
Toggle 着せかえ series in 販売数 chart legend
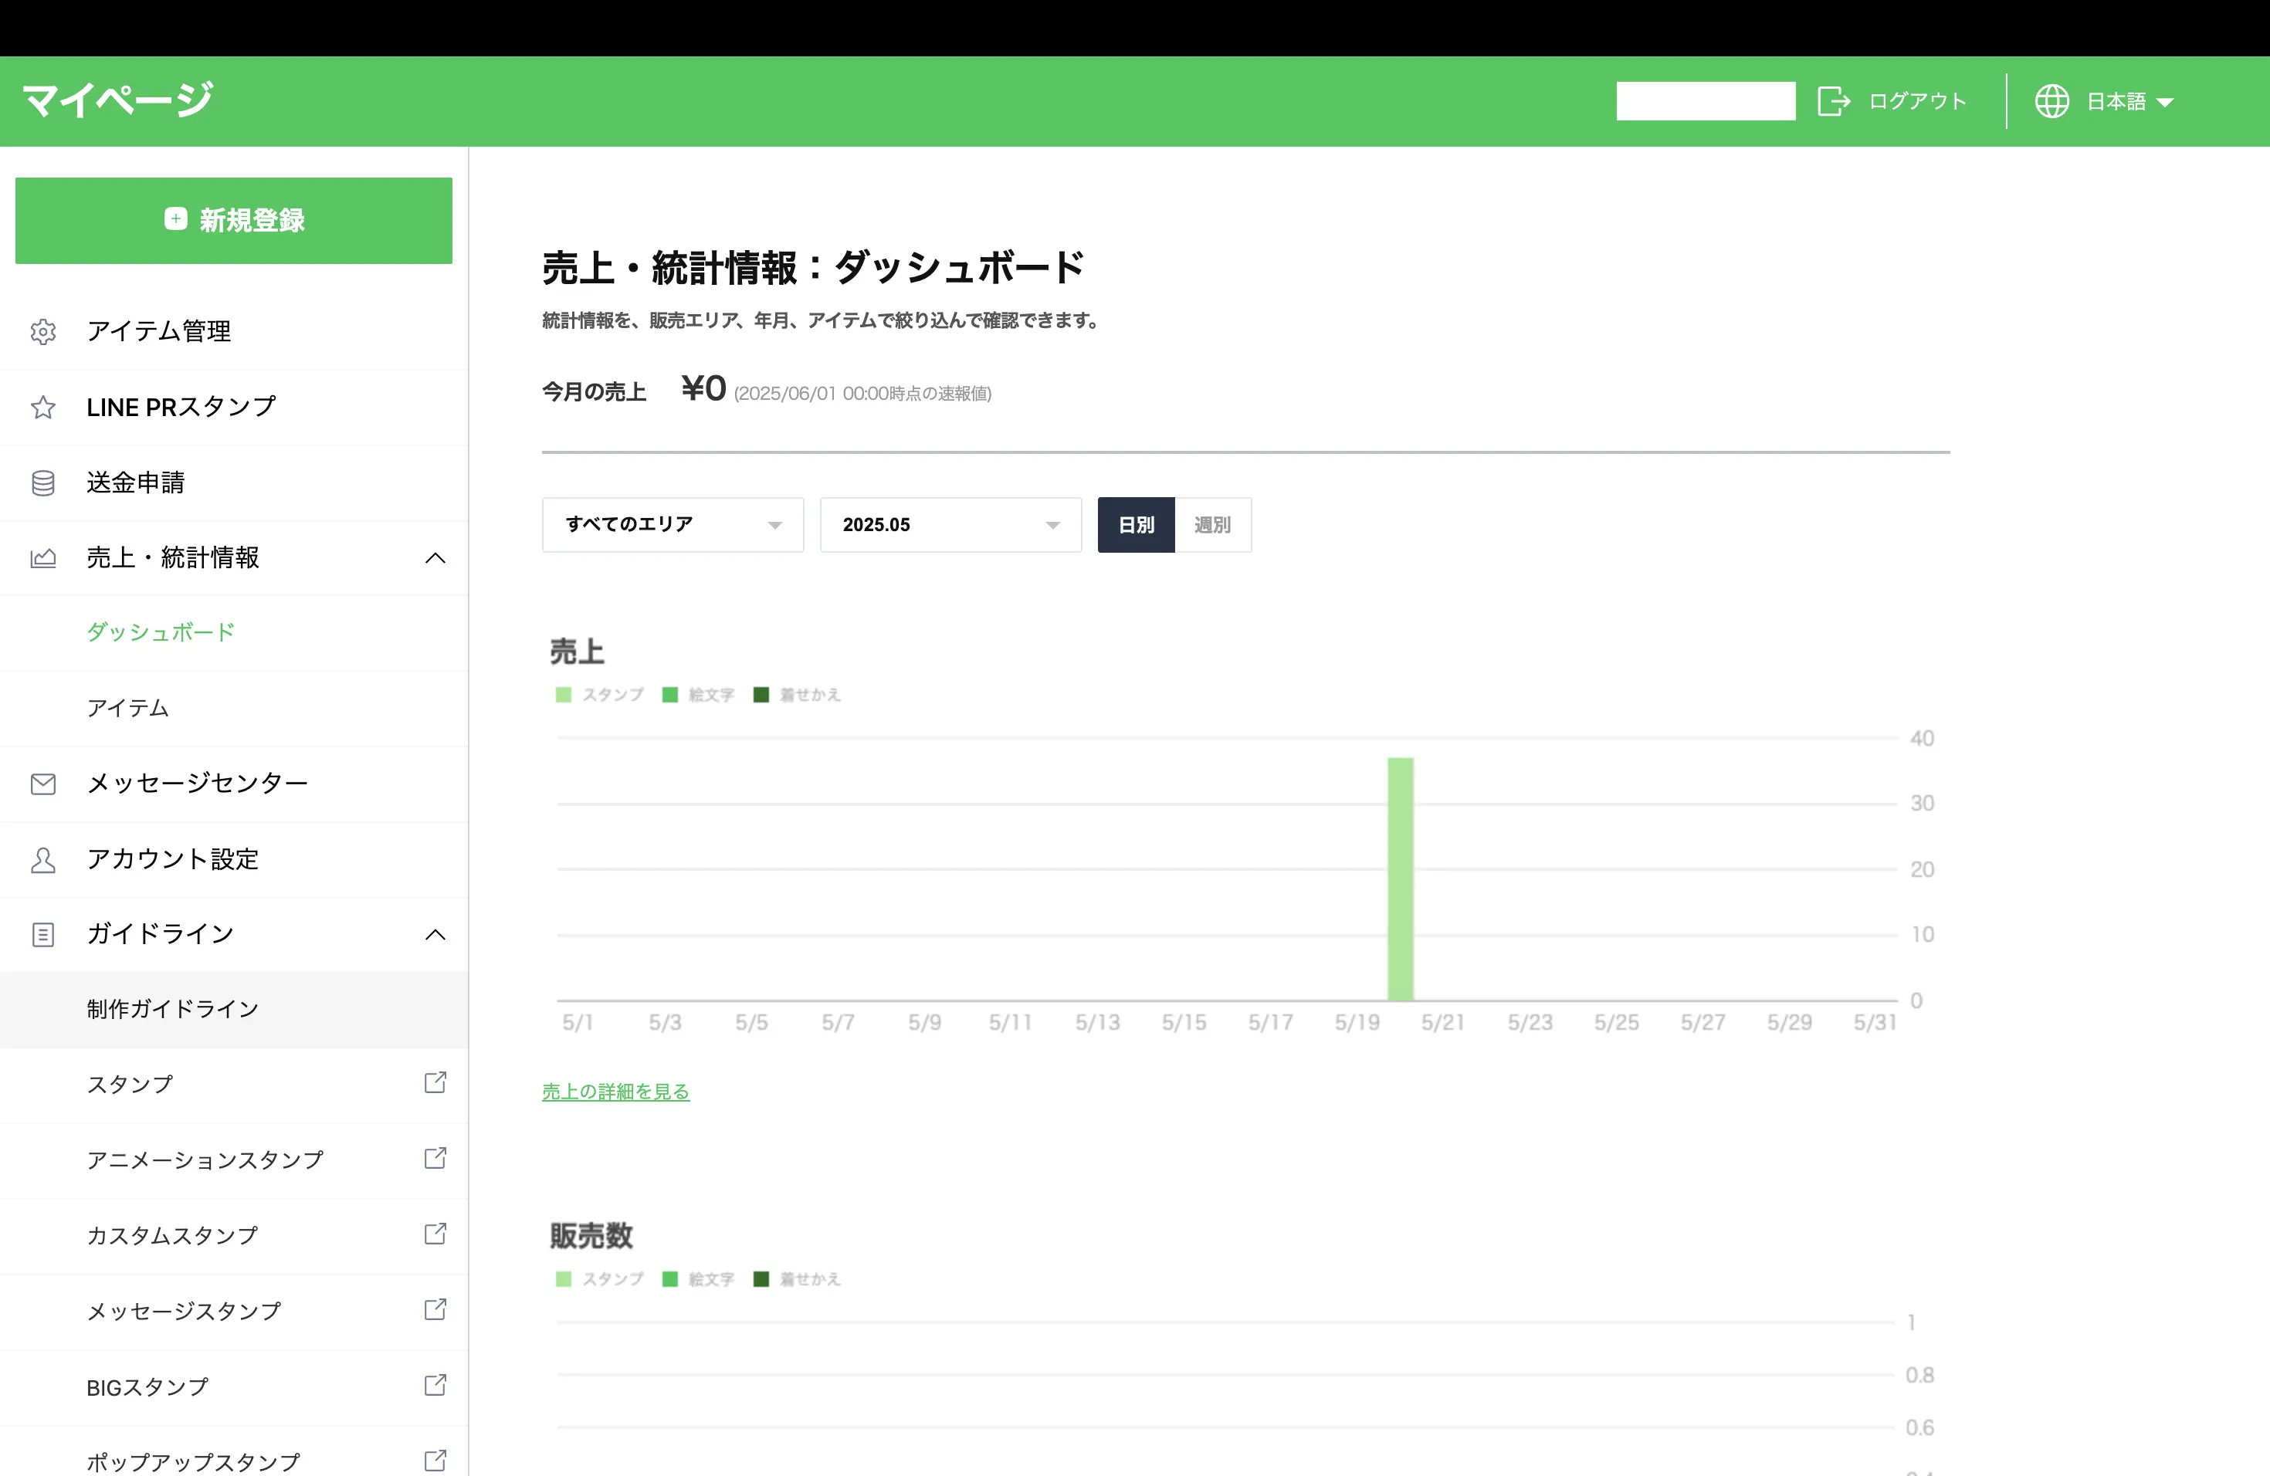[798, 1278]
